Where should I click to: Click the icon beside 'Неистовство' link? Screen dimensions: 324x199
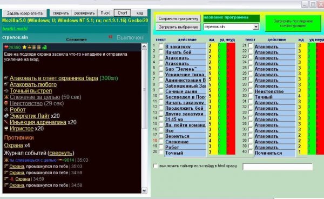click(6, 103)
